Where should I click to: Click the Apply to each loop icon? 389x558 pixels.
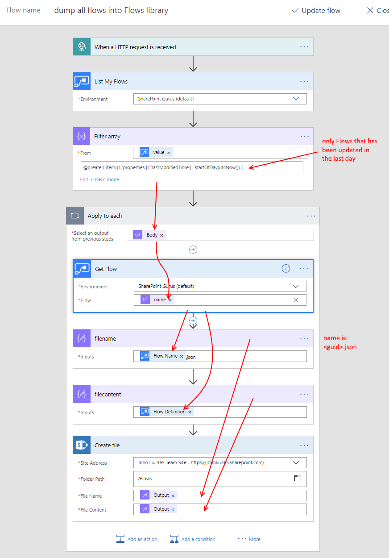click(x=74, y=216)
